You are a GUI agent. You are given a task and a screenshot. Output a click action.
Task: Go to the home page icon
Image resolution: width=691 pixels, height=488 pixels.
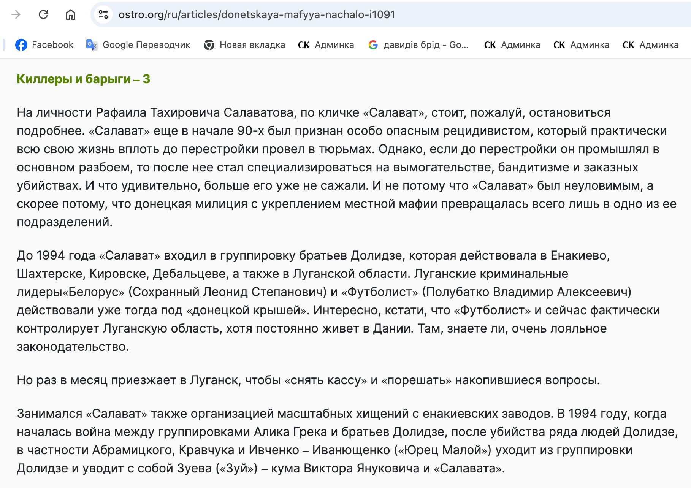(71, 15)
